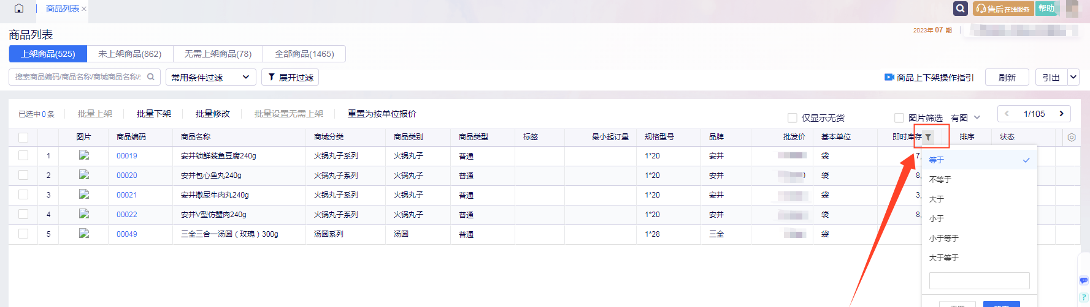Open 常用条件过滤 dropdown
Screen dimensions: 1090x307
[211, 77]
